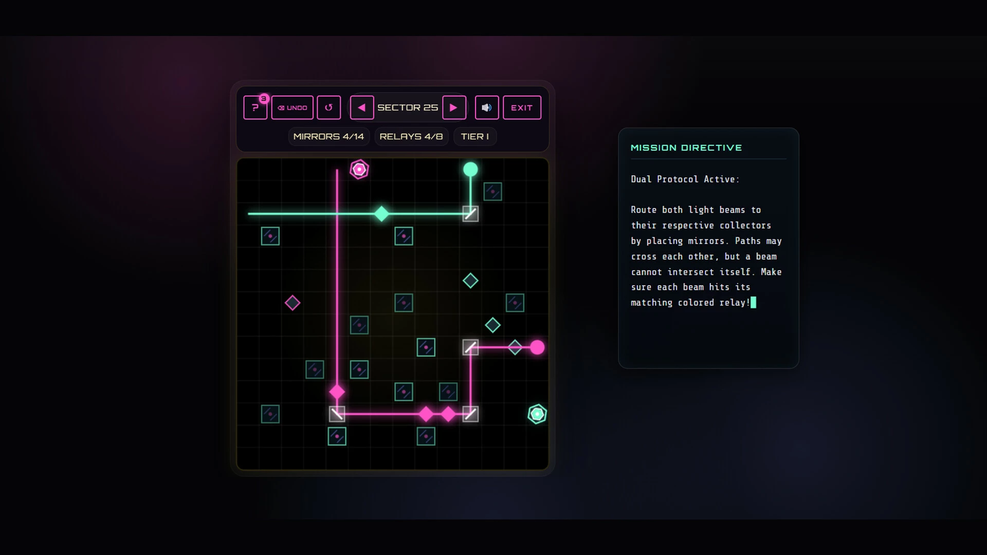Rotate the bottom-left mirror on pink beam
Screen dimensions: 987x555
(x=337, y=414)
